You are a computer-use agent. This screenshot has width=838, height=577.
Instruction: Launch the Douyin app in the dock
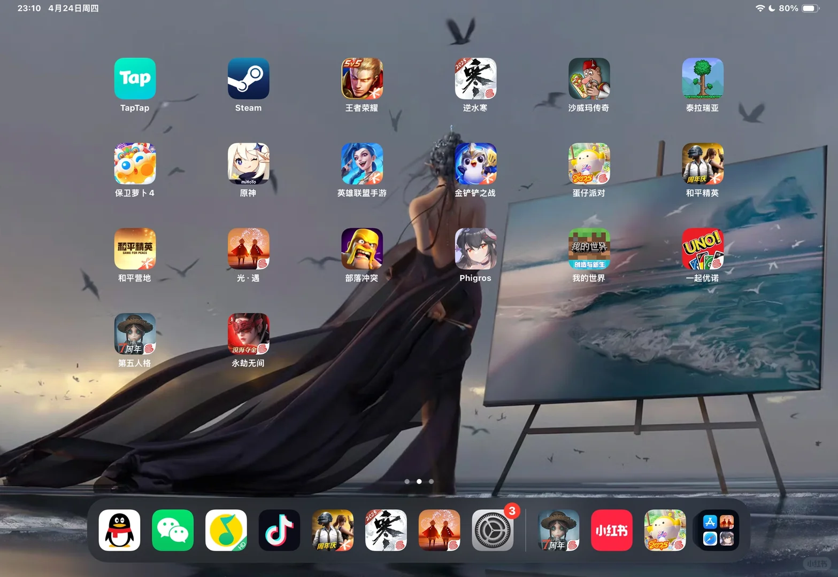click(279, 530)
